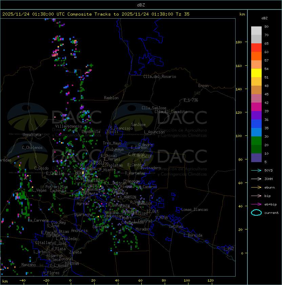Select the red 60-65 dBZ color band
Screen dimensions: 282x285
point(256,48)
